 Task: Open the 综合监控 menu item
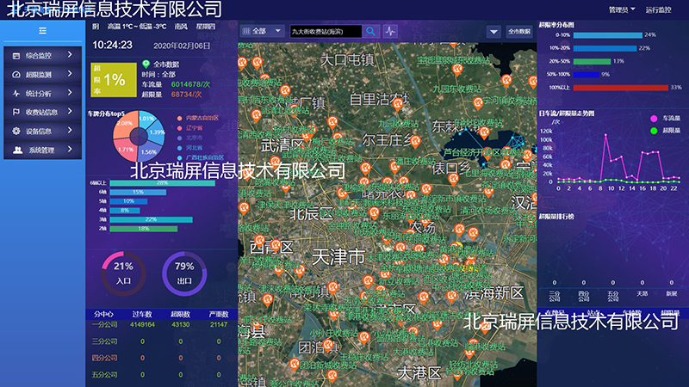(x=42, y=55)
